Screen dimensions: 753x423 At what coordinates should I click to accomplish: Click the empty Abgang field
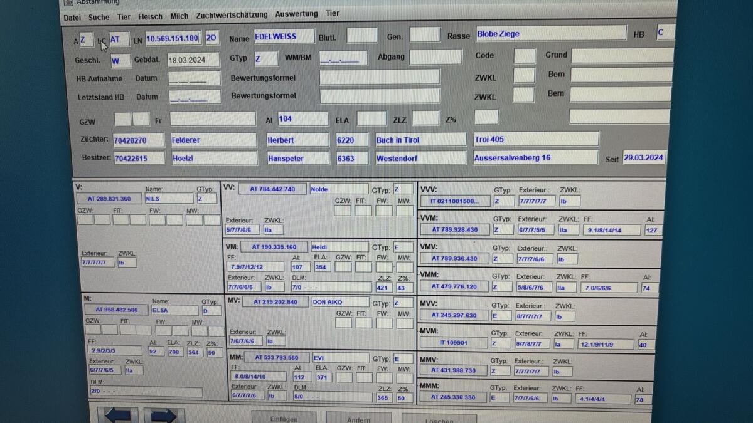(x=435, y=56)
